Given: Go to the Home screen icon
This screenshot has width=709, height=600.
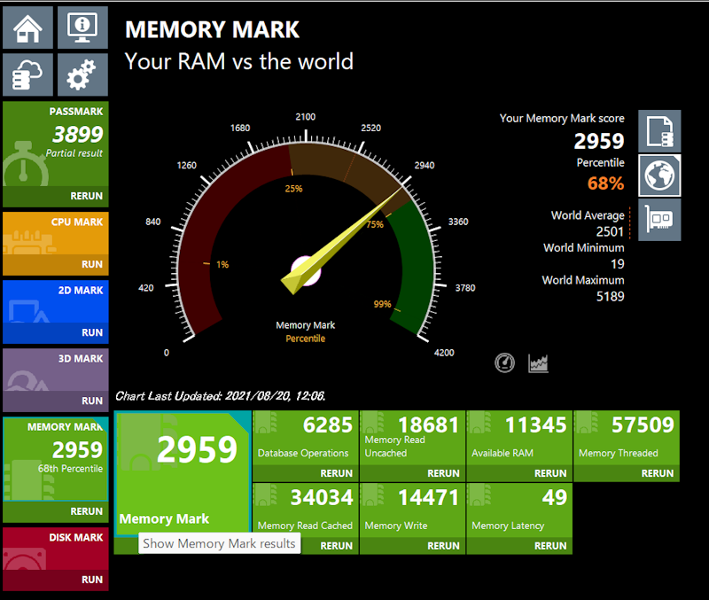Looking at the screenshot, I should 27,27.
